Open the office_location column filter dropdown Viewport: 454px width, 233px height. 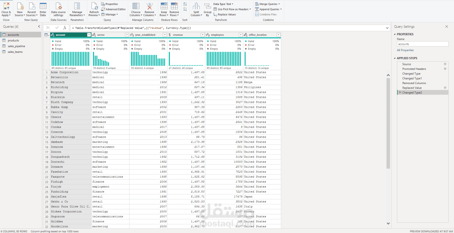[278, 35]
